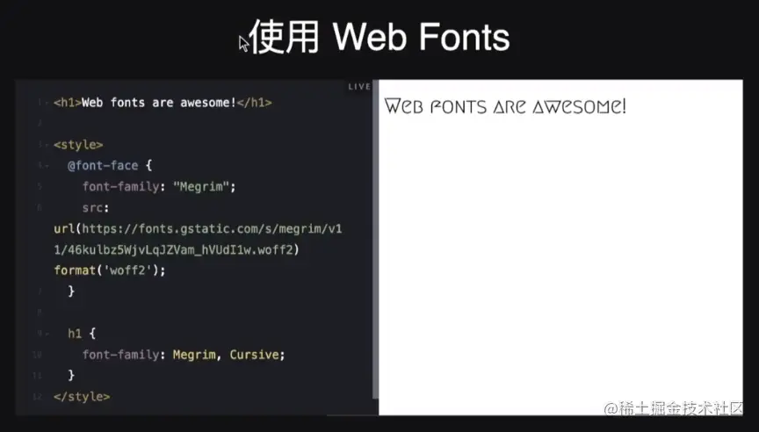Screen dimensions: 759x432
Task: Click the code text "Web fonts are awesome!" on line 1
Action: click(x=159, y=103)
